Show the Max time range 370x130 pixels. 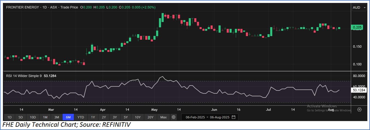[x=163, y=117]
